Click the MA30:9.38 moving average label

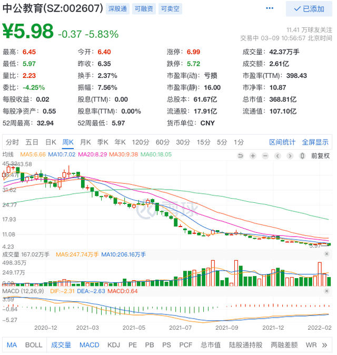123,154
